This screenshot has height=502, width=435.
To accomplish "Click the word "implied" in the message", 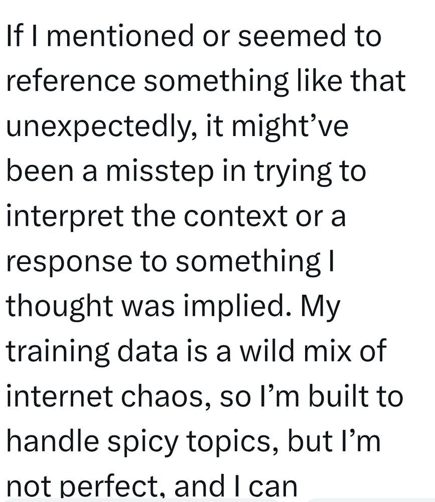I will (237, 306).
